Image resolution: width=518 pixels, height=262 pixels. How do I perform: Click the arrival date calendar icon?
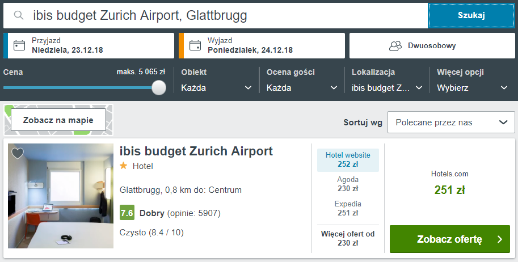20,45
